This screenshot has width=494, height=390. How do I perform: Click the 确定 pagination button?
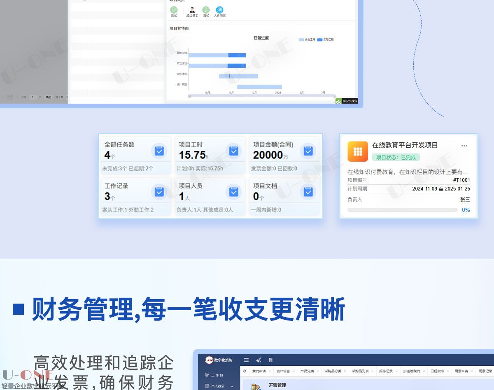[49, 97]
